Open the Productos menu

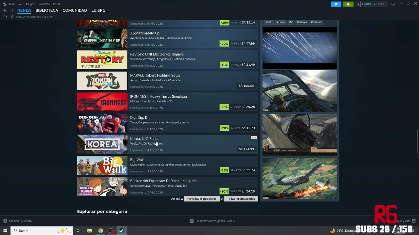click(44, 4)
